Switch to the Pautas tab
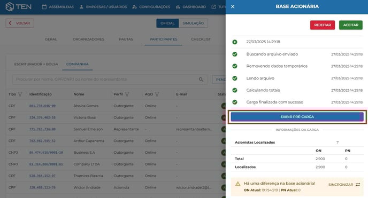This screenshot has height=198, width=368. point(126,39)
